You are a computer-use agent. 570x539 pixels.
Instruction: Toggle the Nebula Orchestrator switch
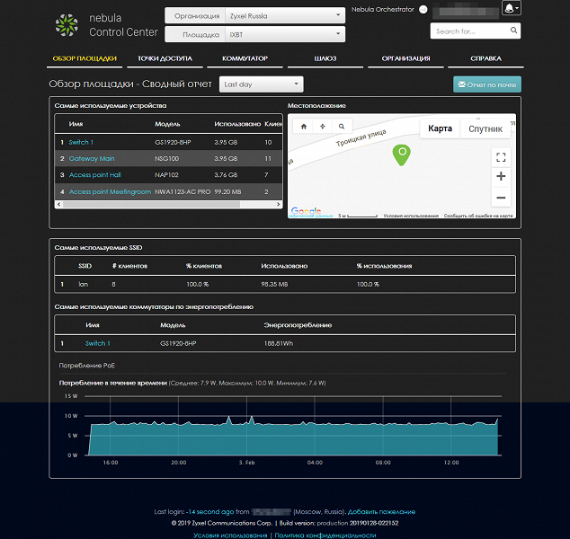423,10
